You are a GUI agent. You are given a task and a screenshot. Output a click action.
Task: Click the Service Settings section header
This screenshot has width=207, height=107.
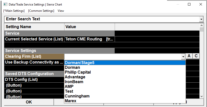(x=59, y=51)
